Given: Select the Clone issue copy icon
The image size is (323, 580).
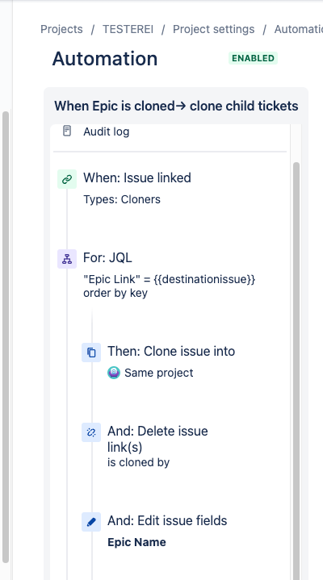Looking at the screenshot, I should [91, 353].
